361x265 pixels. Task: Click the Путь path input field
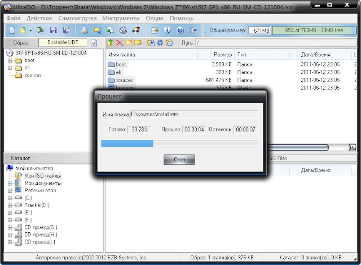click(276, 42)
